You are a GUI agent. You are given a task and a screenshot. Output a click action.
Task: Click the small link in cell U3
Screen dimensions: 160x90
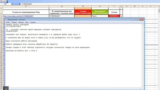click(x=121, y=16)
